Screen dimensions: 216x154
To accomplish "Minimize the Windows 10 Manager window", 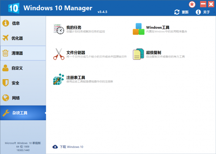I will [203, 4].
